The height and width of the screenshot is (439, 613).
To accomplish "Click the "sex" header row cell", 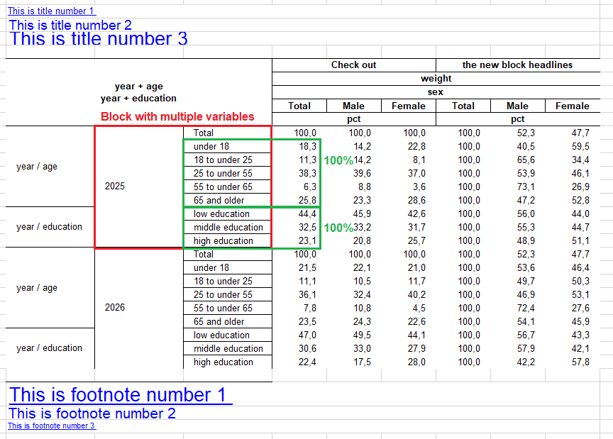I will point(436,92).
